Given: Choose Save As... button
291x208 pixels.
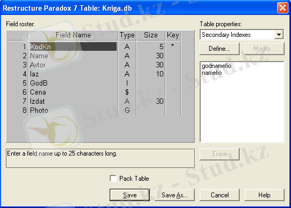Looking at the screenshot, I should [174, 195].
